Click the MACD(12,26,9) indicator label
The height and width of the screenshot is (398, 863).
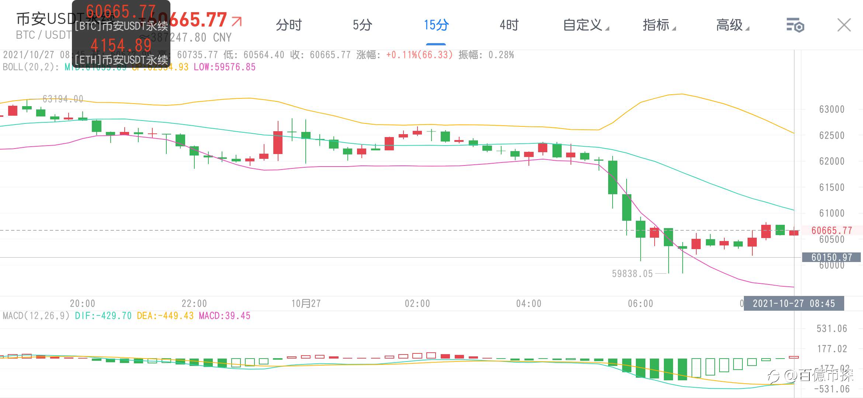click(x=36, y=316)
